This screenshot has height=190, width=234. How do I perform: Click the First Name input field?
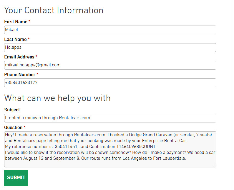click(x=110, y=30)
